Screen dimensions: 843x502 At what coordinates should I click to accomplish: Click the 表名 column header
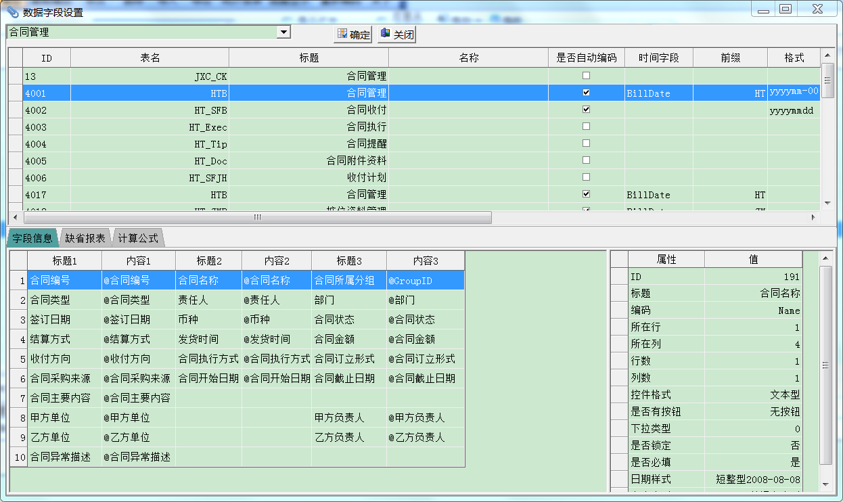150,58
